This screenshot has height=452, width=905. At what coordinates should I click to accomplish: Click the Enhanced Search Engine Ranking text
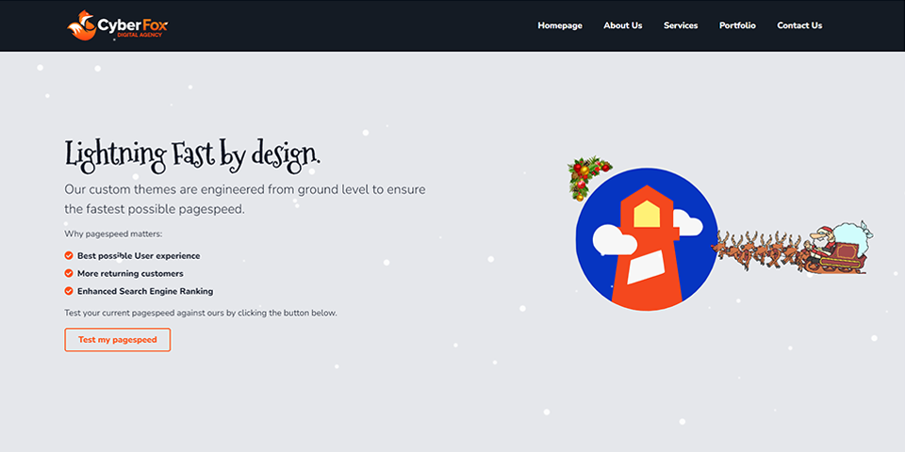pos(145,291)
